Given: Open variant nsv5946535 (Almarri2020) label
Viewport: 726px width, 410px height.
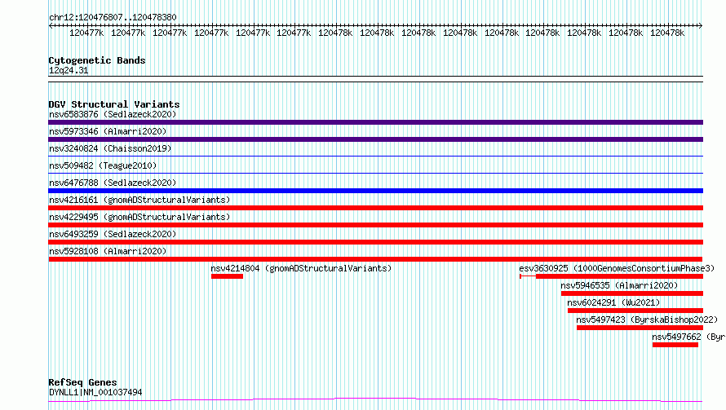Looking at the screenshot, I should tap(619, 285).
